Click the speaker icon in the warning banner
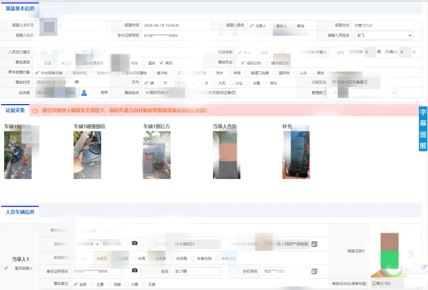The width and height of the screenshot is (428, 290). click(x=35, y=111)
